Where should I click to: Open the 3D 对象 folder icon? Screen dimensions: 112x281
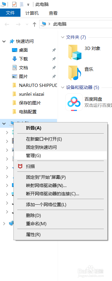click(x=75, y=52)
